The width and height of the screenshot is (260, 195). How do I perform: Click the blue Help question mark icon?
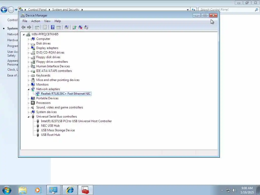[53, 27]
